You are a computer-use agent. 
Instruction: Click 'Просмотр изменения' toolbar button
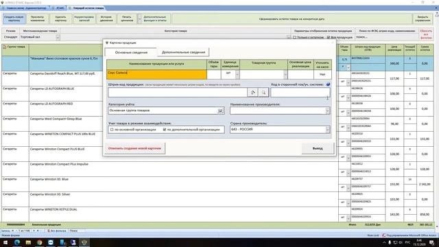(x=37, y=19)
